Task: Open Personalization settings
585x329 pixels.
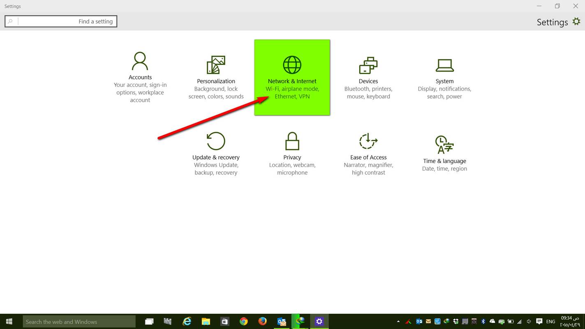Action: click(x=216, y=77)
